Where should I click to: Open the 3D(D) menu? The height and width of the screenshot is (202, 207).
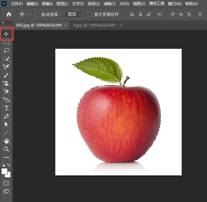pos(124,4)
